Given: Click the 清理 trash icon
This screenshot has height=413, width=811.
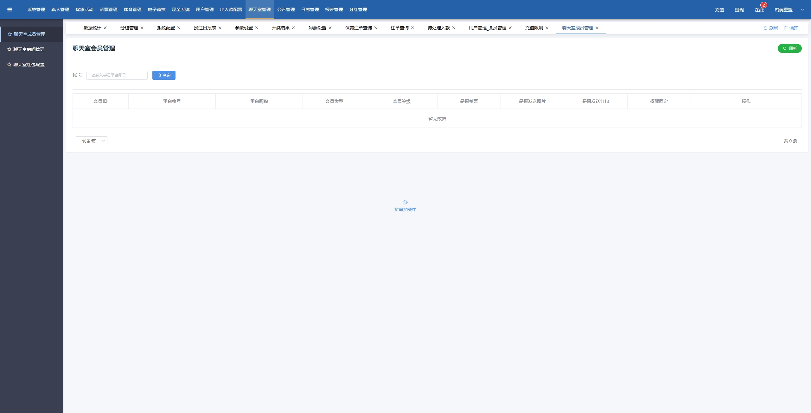Looking at the screenshot, I should coord(785,28).
